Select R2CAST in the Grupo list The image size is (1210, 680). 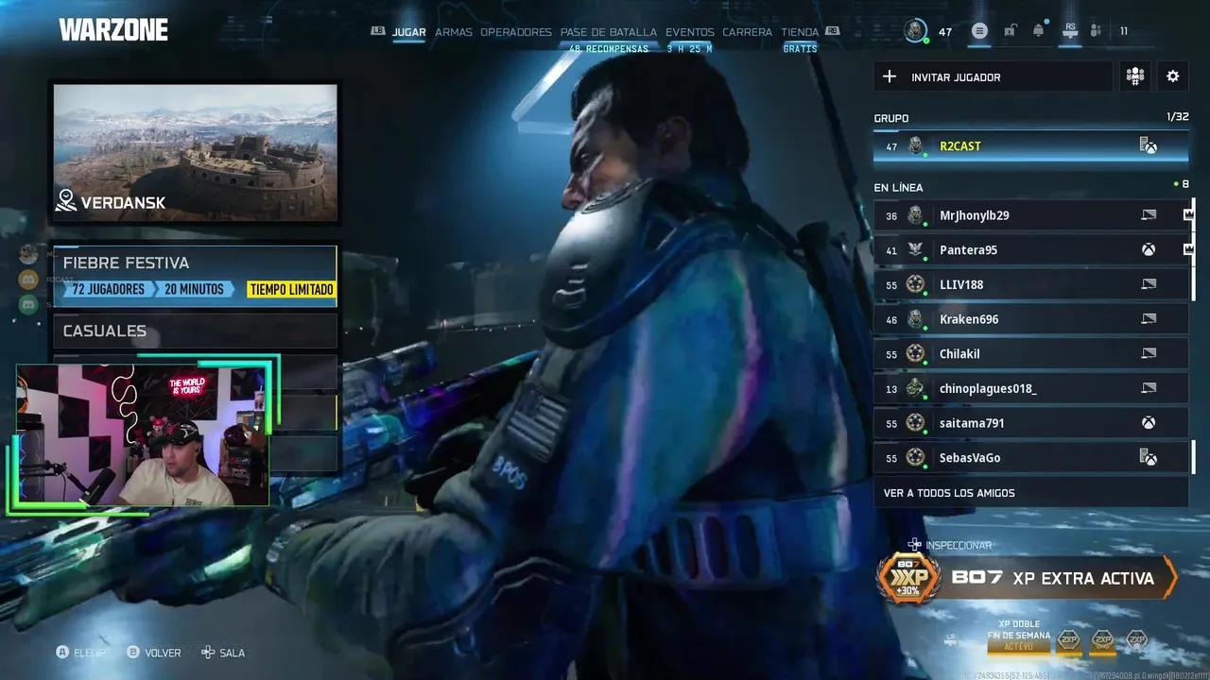click(x=1030, y=146)
